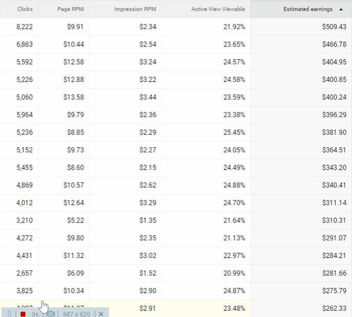Click the $6.09 Page RPM value
The height and width of the screenshot is (317, 352).
point(75,273)
